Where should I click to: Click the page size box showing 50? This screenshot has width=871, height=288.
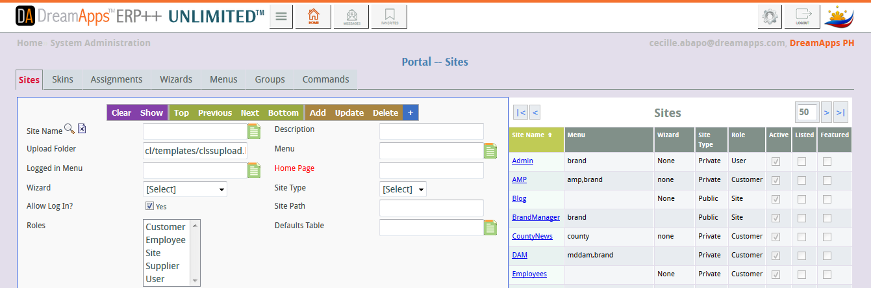coord(807,112)
